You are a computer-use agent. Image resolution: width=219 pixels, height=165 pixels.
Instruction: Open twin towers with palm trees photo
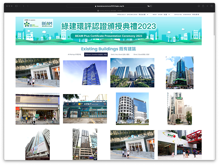pyautogui.click(x=132, y=73)
